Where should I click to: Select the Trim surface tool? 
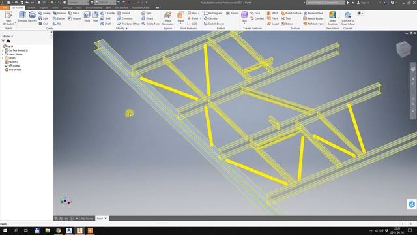click(x=286, y=18)
